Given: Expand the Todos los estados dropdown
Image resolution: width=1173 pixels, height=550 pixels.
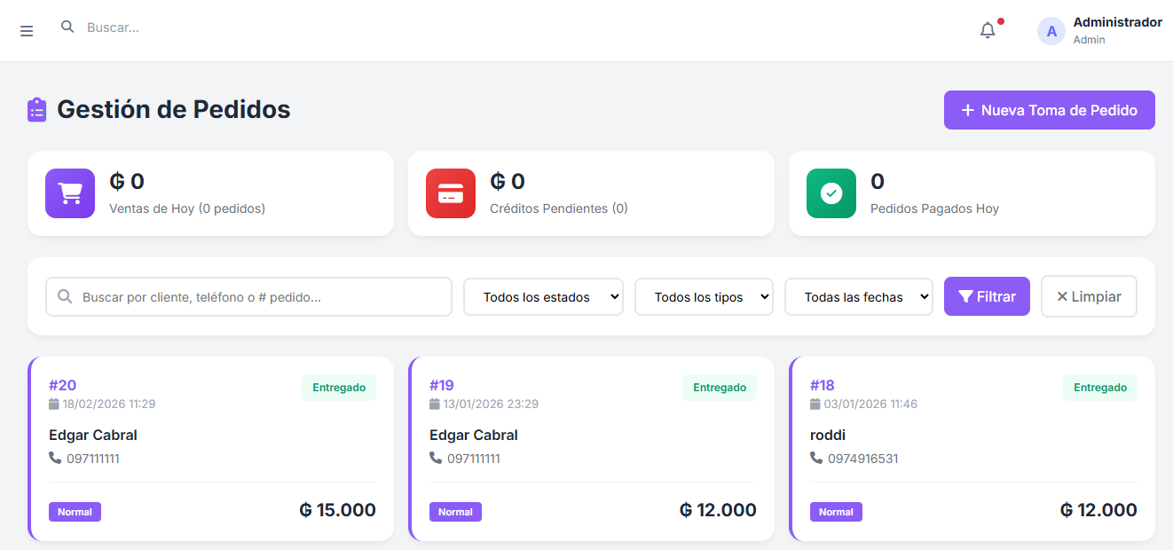Looking at the screenshot, I should pyautogui.click(x=543, y=297).
